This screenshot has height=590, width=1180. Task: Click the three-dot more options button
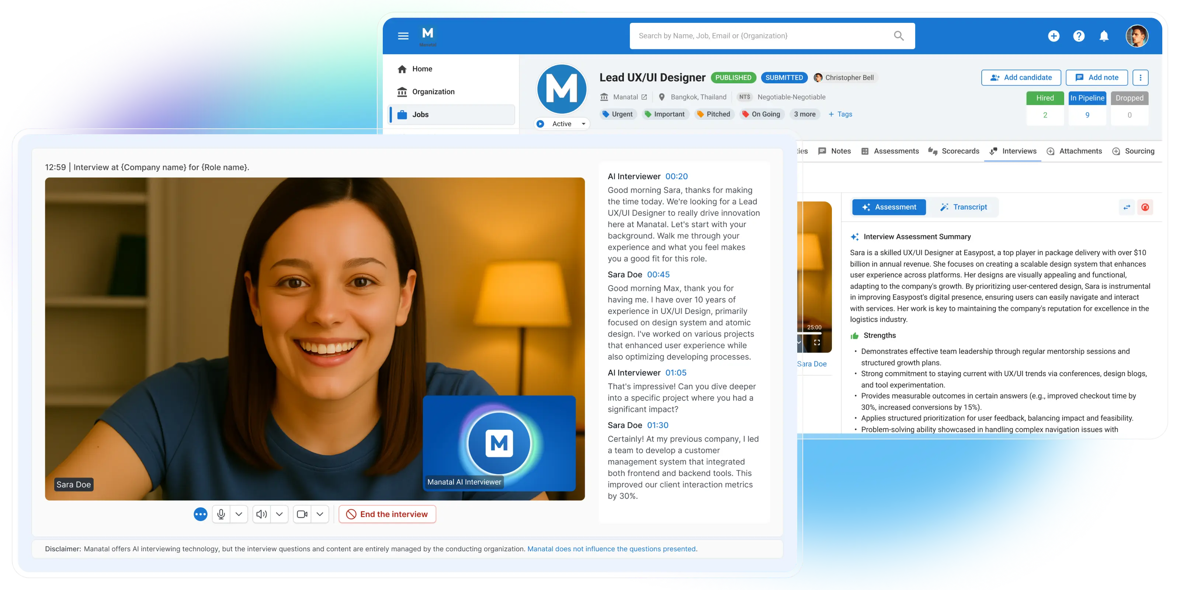pos(1140,77)
